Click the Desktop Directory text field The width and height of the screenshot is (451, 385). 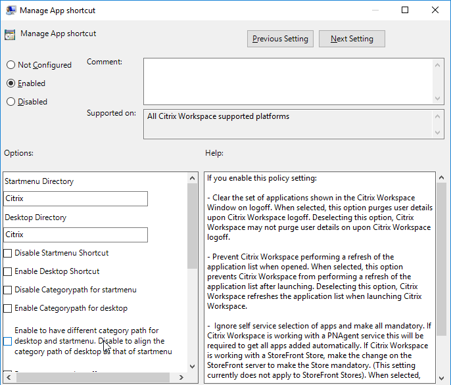[x=76, y=235]
